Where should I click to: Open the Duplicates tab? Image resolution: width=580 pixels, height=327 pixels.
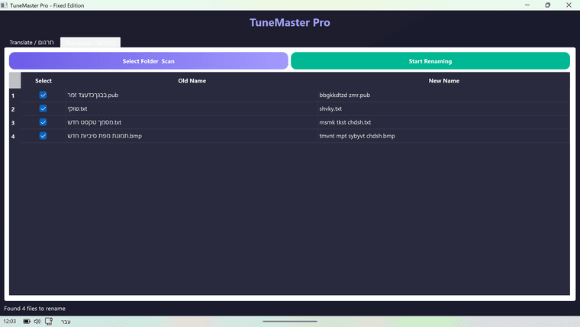click(90, 43)
